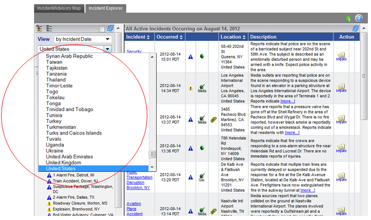This screenshot has width=371, height=220.
Task: Click green dot status in Irondequoit row
Action: click(x=202, y=148)
